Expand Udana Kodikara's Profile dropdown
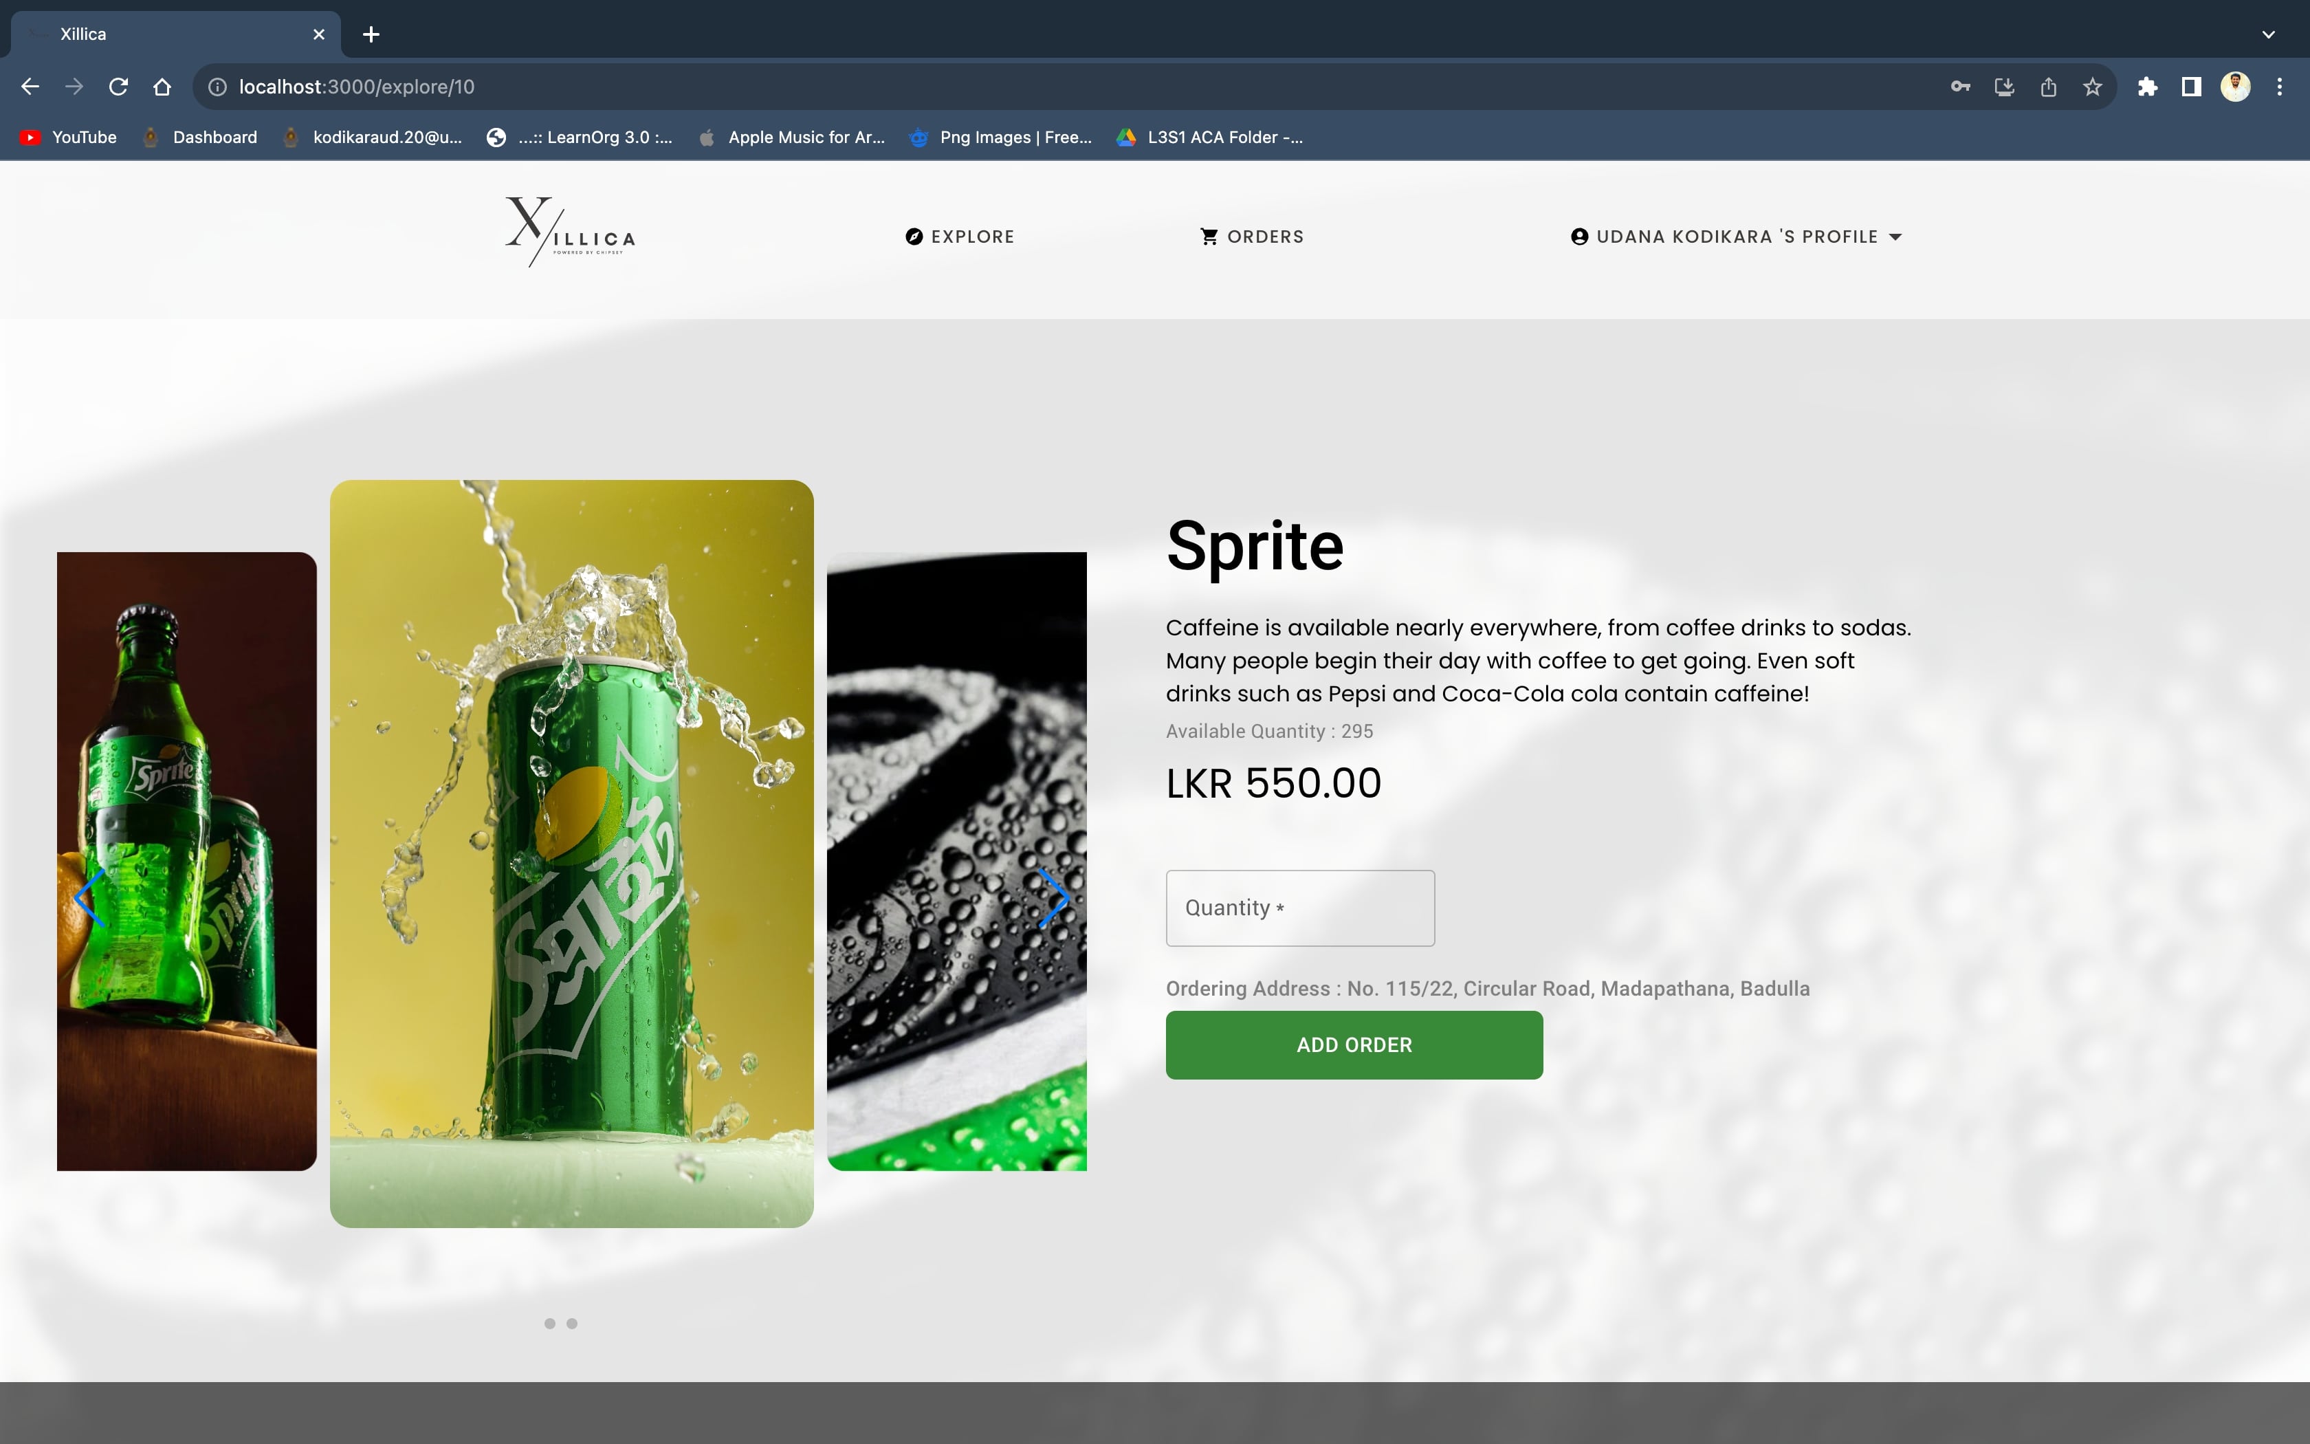2310x1444 pixels. [x=1737, y=237]
